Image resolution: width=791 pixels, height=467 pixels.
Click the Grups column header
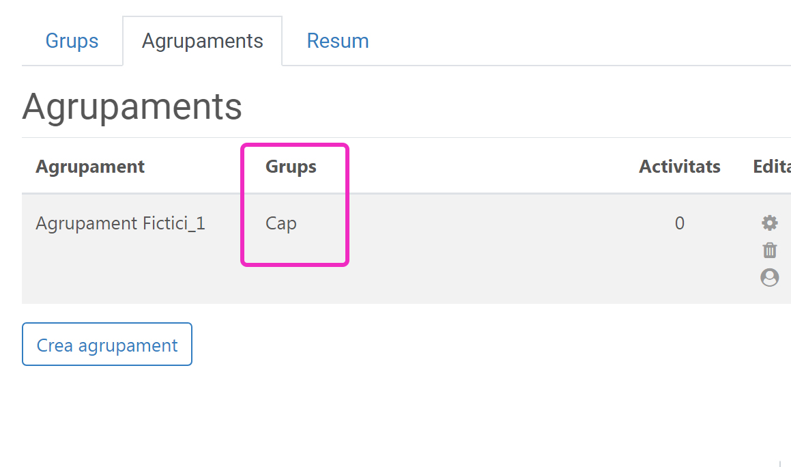point(291,167)
